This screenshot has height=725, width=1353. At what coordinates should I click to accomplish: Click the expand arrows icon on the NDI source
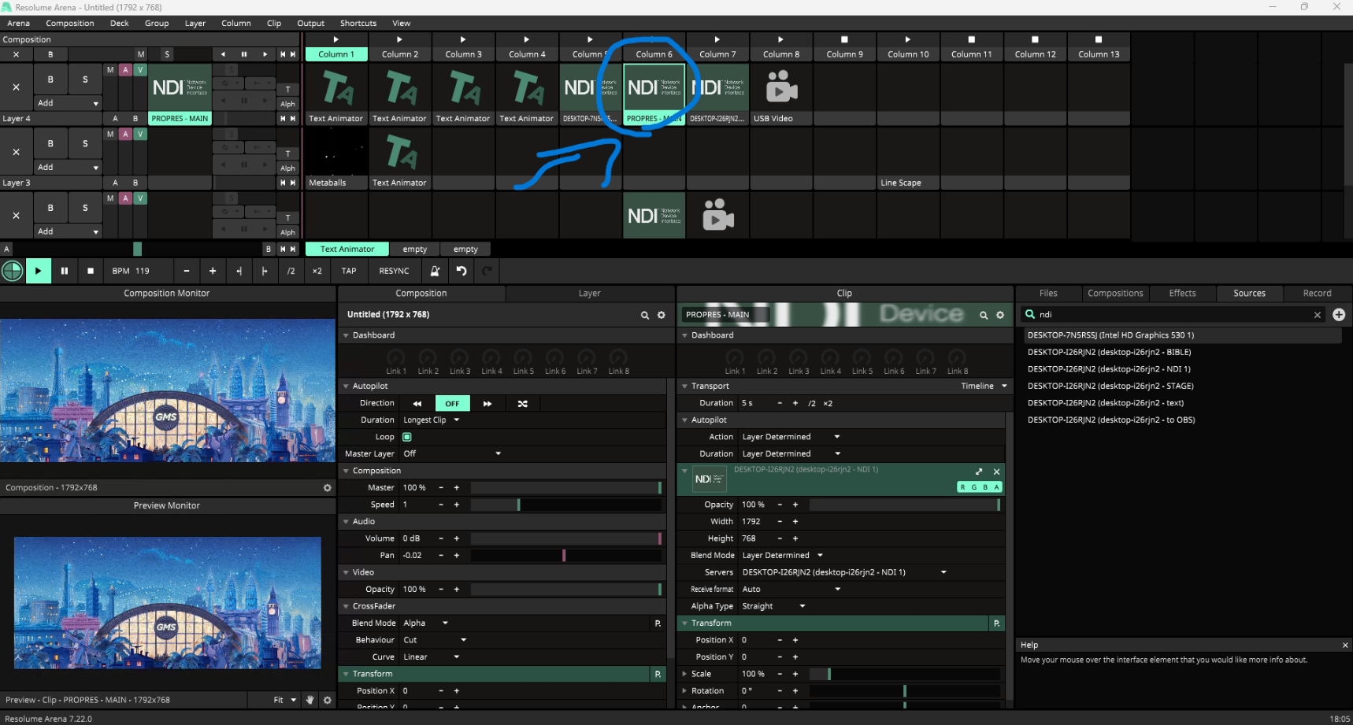(979, 472)
